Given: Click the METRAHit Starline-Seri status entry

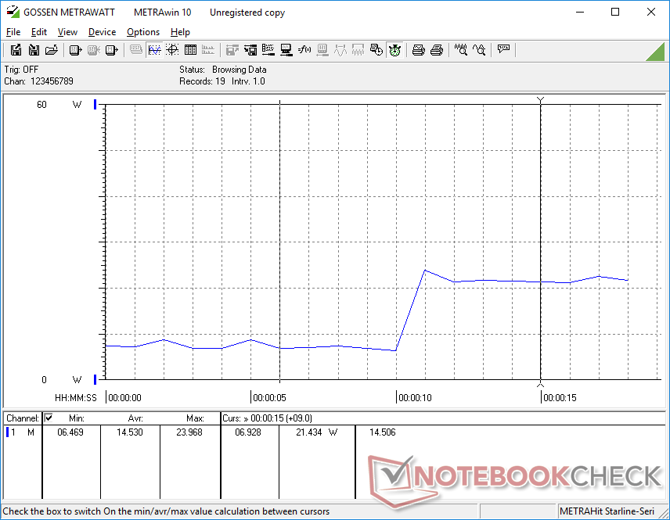Looking at the screenshot, I should point(607,511).
